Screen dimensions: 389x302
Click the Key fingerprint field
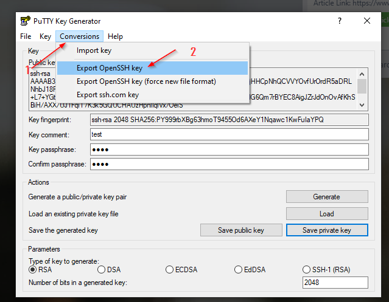click(x=230, y=120)
